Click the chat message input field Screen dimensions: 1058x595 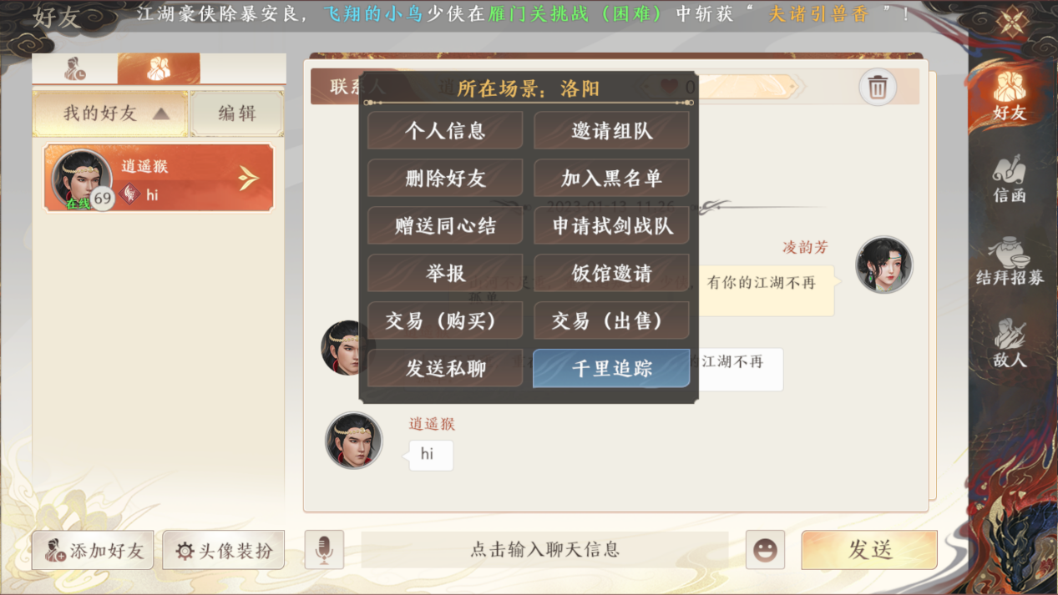pyautogui.click(x=544, y=550)
